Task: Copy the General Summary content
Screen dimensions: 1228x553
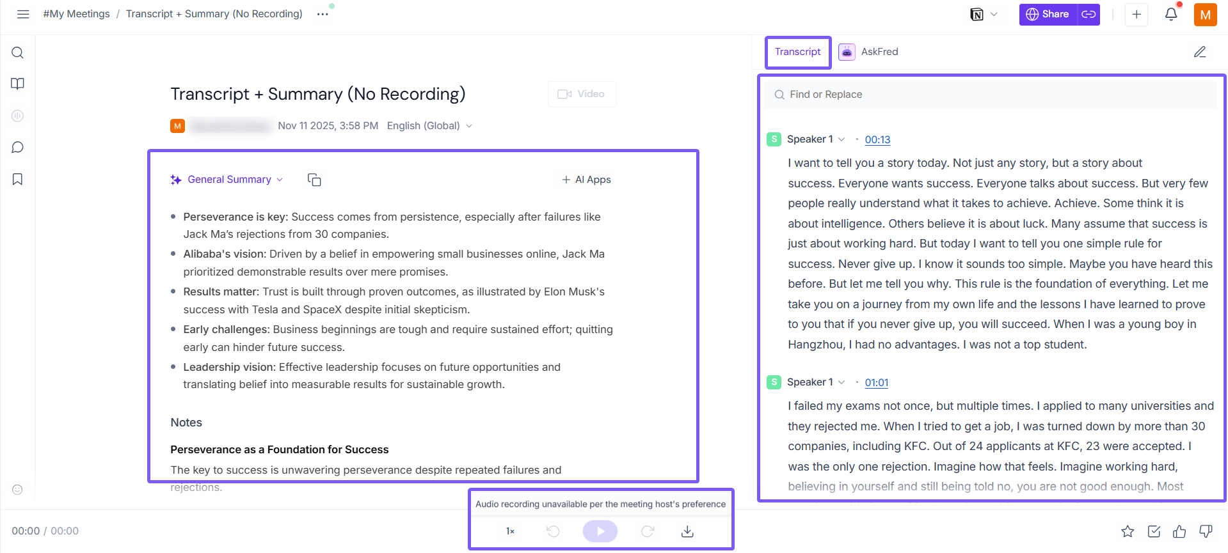Action: 314,180
